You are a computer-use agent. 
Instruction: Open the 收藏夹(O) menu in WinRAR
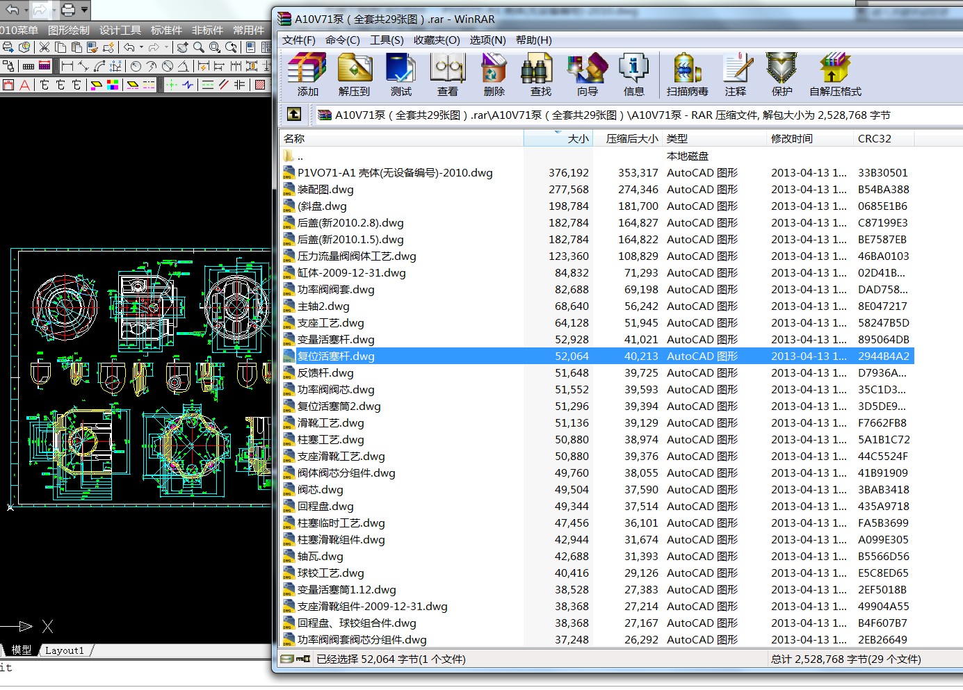437,40
